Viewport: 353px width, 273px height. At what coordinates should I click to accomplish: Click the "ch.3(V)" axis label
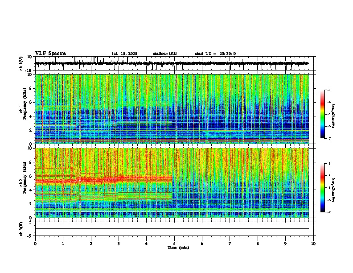21,229
